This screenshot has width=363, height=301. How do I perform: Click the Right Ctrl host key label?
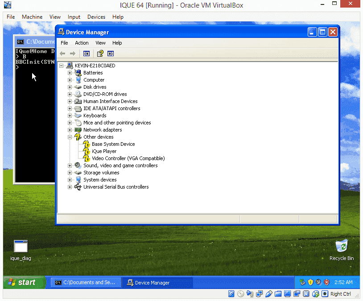[x=341, y=294]
